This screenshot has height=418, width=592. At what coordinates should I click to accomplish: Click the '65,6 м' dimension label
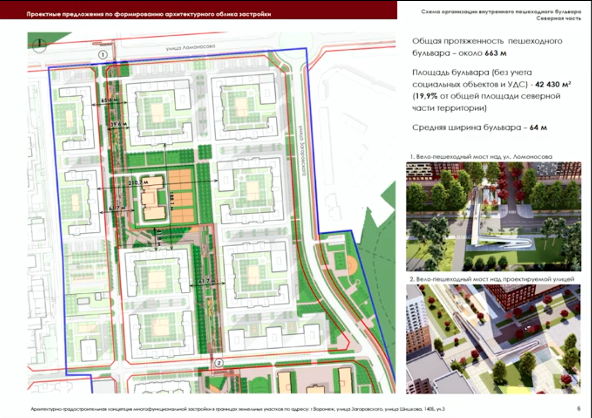coord(109,101)
